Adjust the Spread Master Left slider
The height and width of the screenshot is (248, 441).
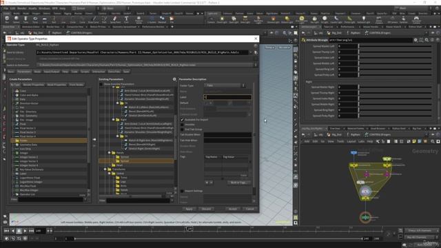(395, 46)
